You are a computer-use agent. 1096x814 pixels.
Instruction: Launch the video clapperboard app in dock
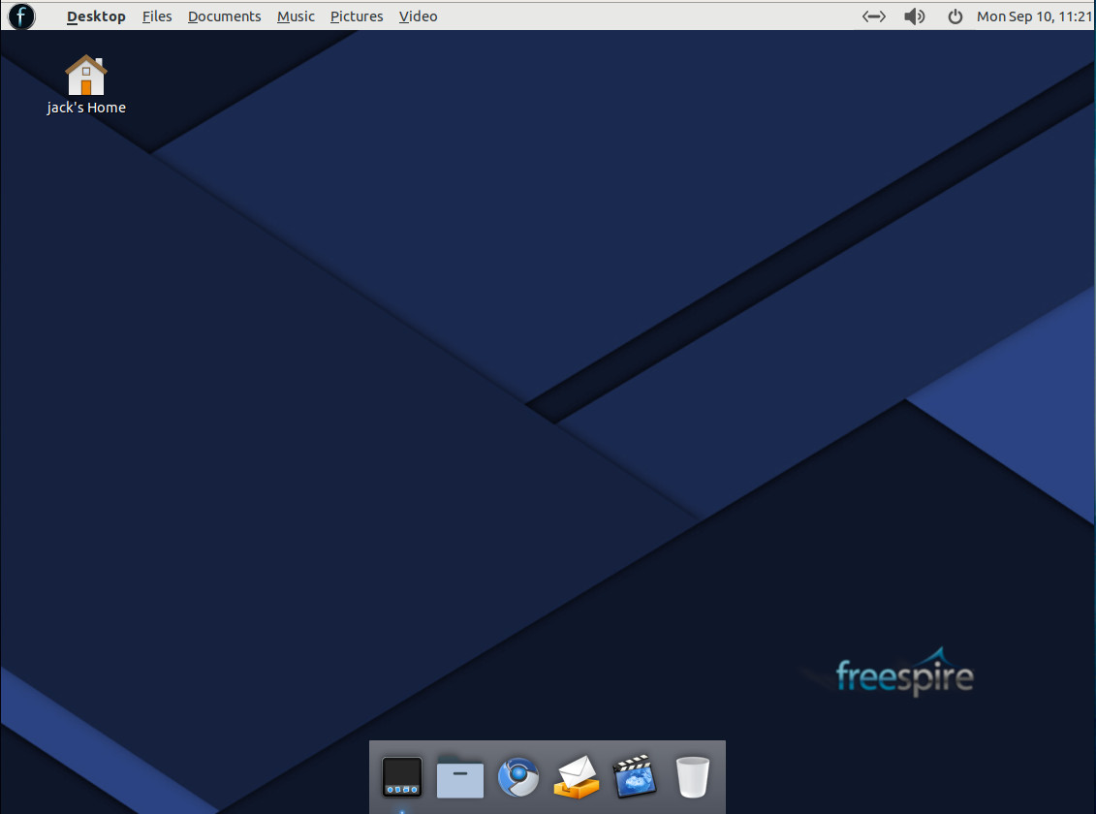[x=634, y=776]
